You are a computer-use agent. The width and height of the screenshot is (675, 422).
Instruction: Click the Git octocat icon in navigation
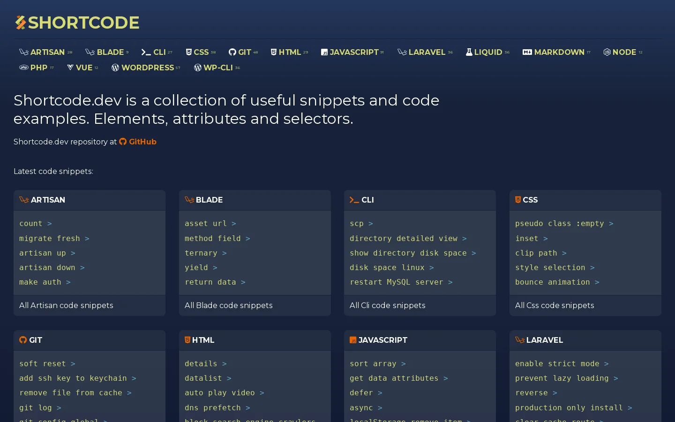[x=232, y=52]
